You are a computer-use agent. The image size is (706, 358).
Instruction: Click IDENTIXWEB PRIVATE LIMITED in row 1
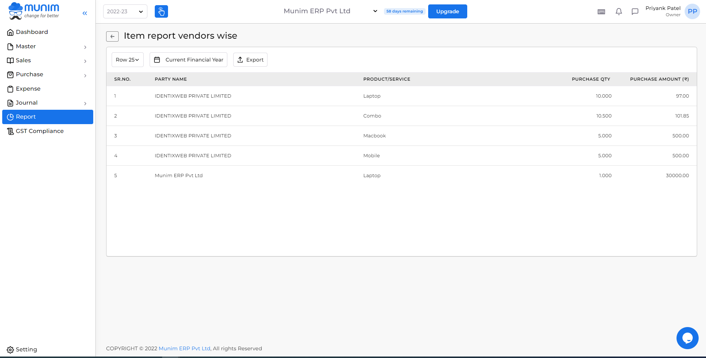click(x=193, y=96)
